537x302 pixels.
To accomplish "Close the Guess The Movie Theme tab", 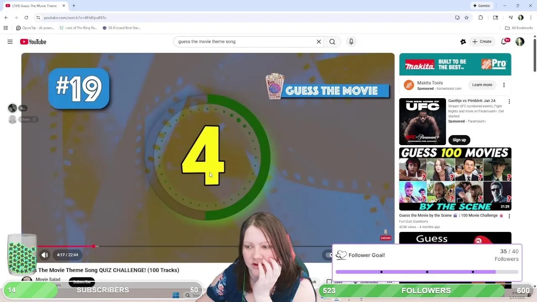I will point(64,6).
